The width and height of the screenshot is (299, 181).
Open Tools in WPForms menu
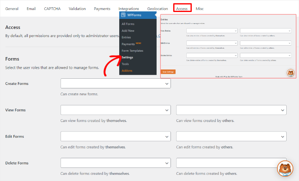(x=125, y=64)
